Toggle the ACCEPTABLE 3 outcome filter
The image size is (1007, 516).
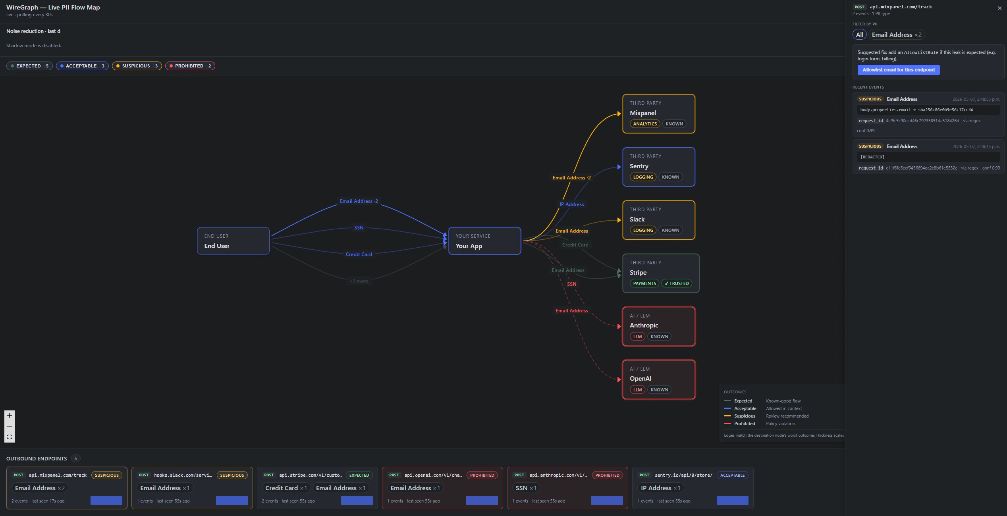click(82, 66)
